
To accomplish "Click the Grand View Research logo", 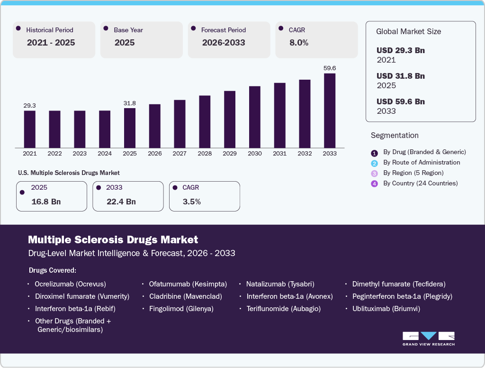I will [428, 339].
